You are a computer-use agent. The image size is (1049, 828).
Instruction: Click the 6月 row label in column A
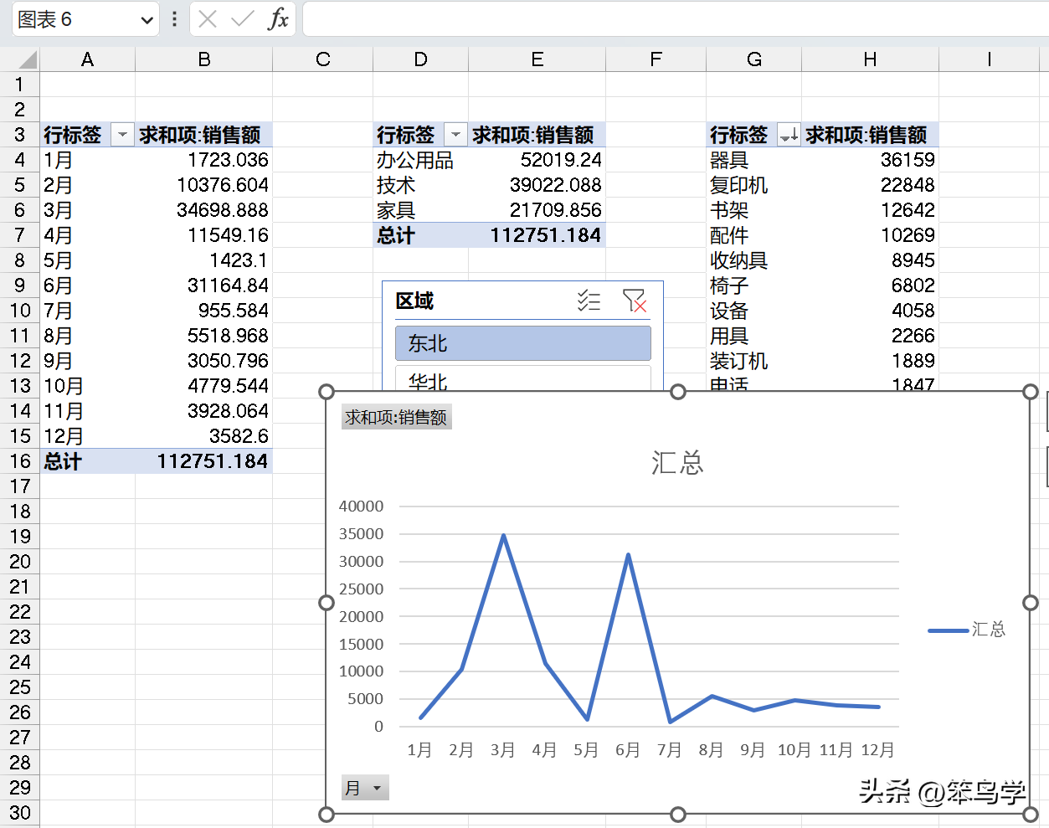[87, 285]
